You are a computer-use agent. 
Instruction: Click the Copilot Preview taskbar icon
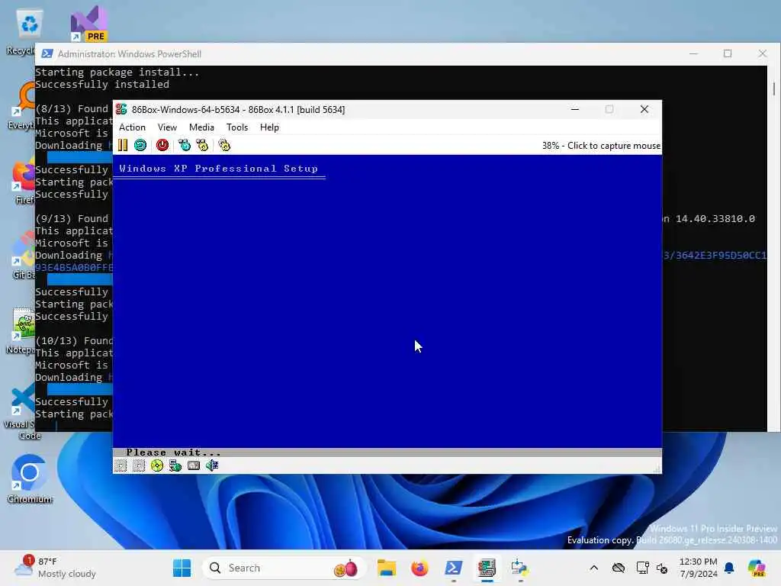[757, 568]
